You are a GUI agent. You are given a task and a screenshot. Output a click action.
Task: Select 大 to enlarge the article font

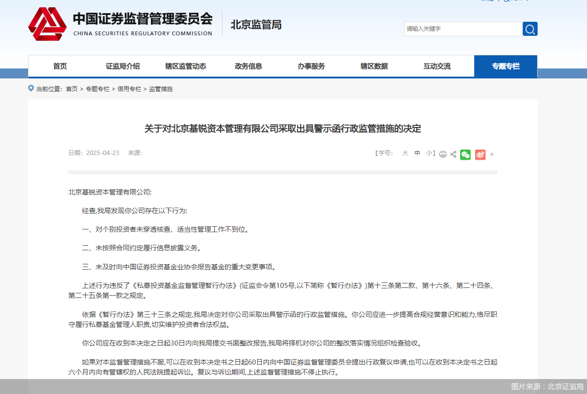click(405, 153)
